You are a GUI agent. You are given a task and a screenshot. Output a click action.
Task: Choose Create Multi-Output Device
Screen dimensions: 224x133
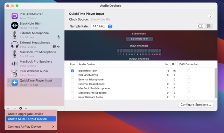pos(31,119)
